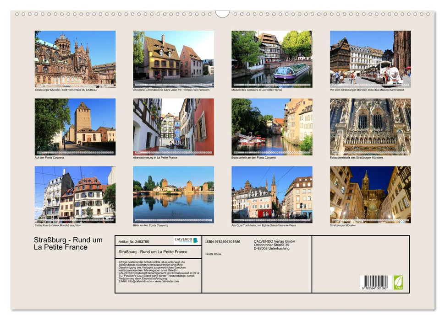Click 'ISBN 9783594301586' text
Screen dimensions: 445x320
[x=223, y=241]
